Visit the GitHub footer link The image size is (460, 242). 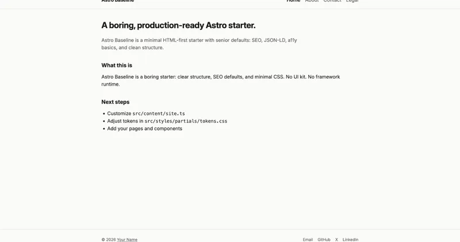tap(324, 240)
